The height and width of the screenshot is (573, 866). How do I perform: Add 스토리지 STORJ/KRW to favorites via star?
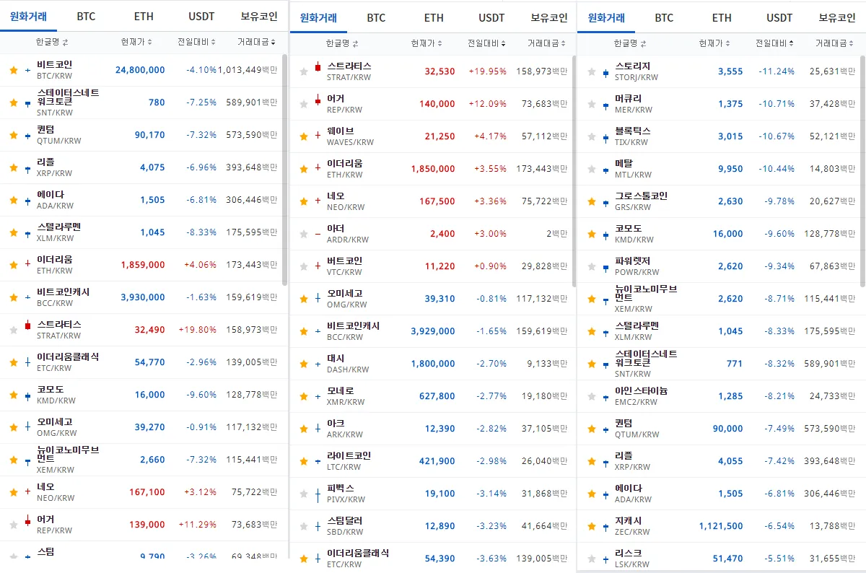point(592,71)
